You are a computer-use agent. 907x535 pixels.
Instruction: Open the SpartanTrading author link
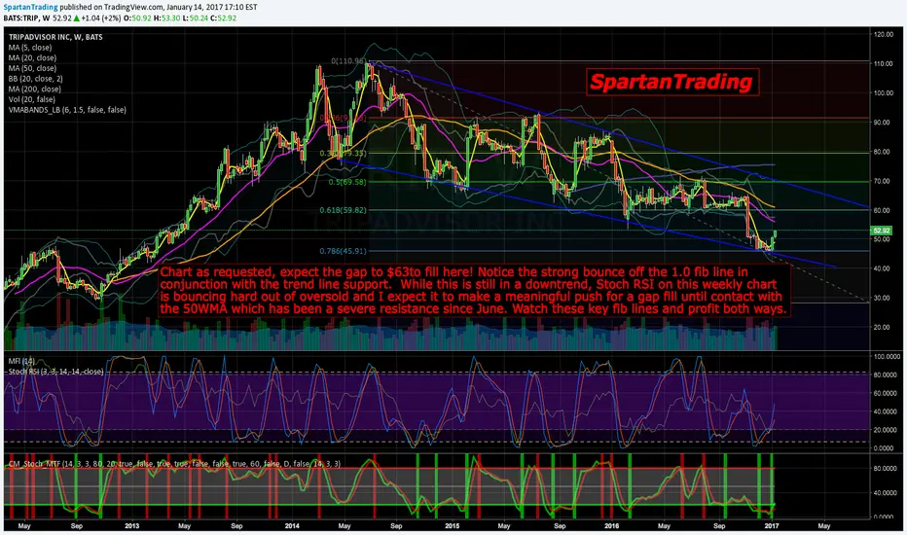tap(31, 7)
